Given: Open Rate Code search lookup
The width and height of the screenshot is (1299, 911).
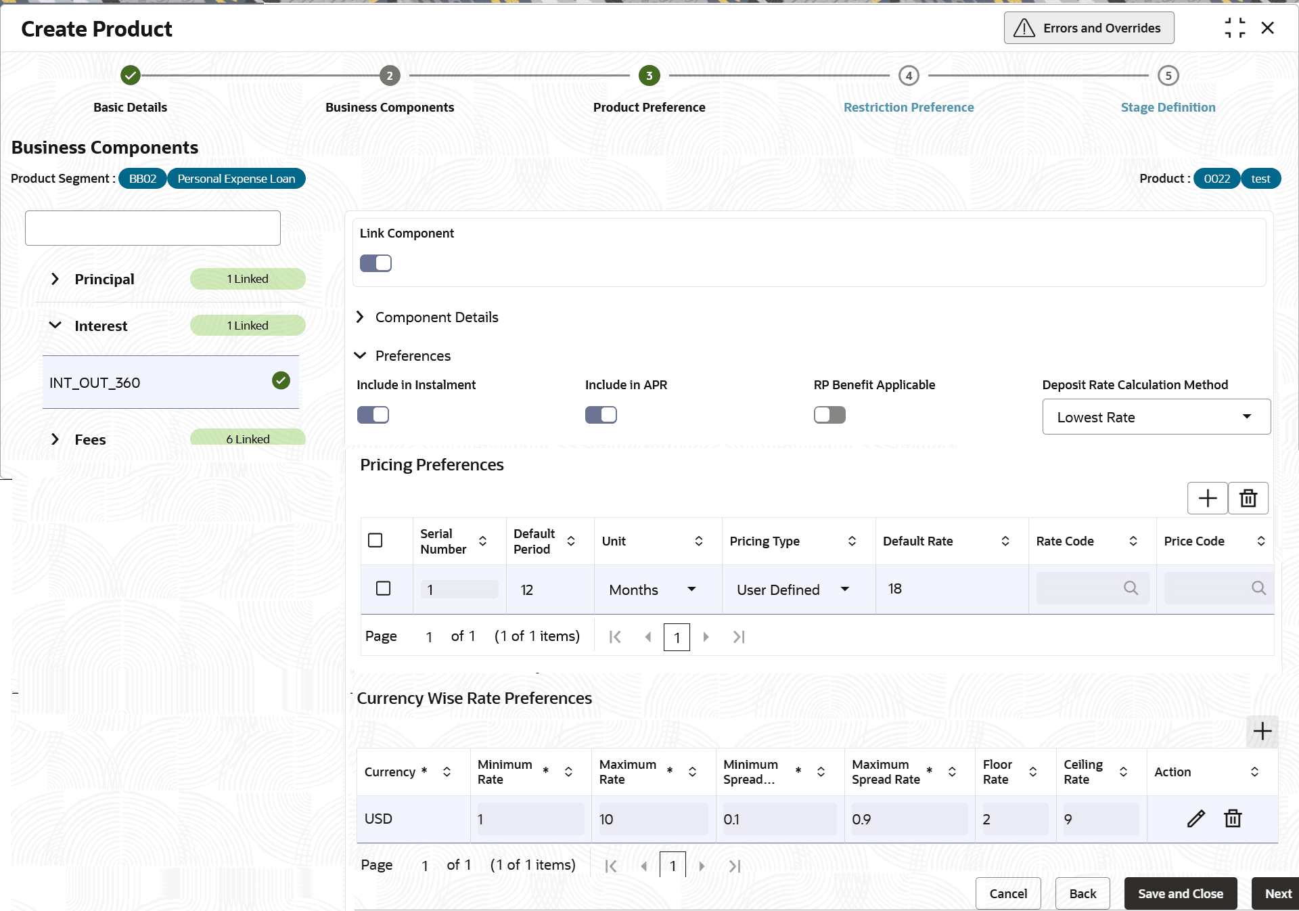Looking at the screenshot, I should click(1131, 588).
